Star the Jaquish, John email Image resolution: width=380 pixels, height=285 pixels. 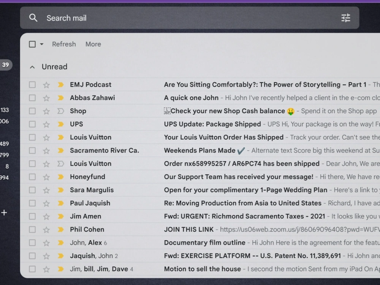click(x=46, y=256)
